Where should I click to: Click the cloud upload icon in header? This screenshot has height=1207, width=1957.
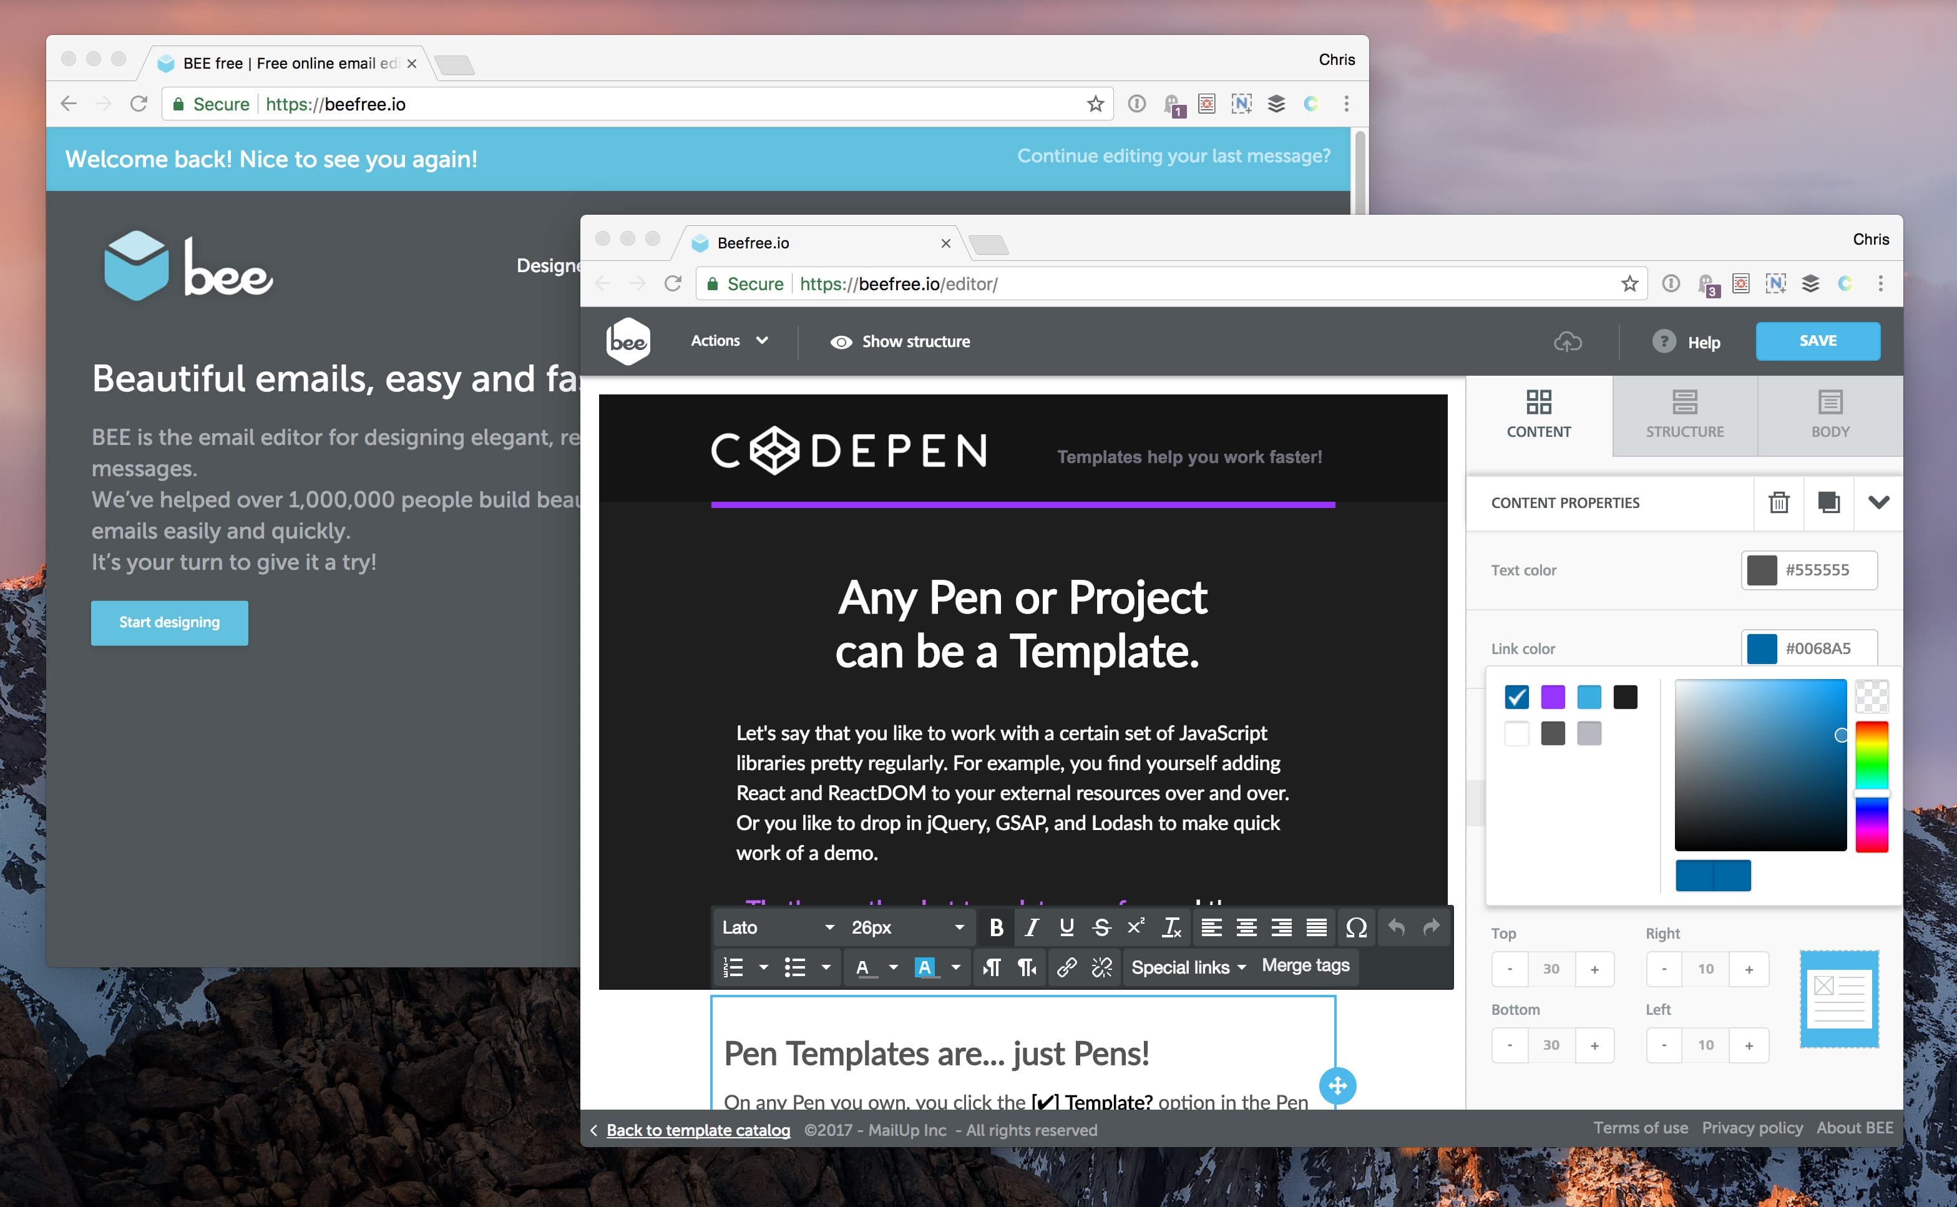pyautogui.click(x=1568, y=341)
